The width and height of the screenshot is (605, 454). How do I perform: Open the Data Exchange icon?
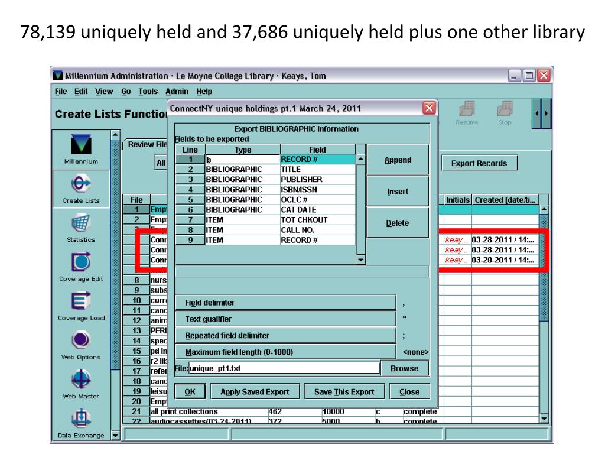(81, 424)
